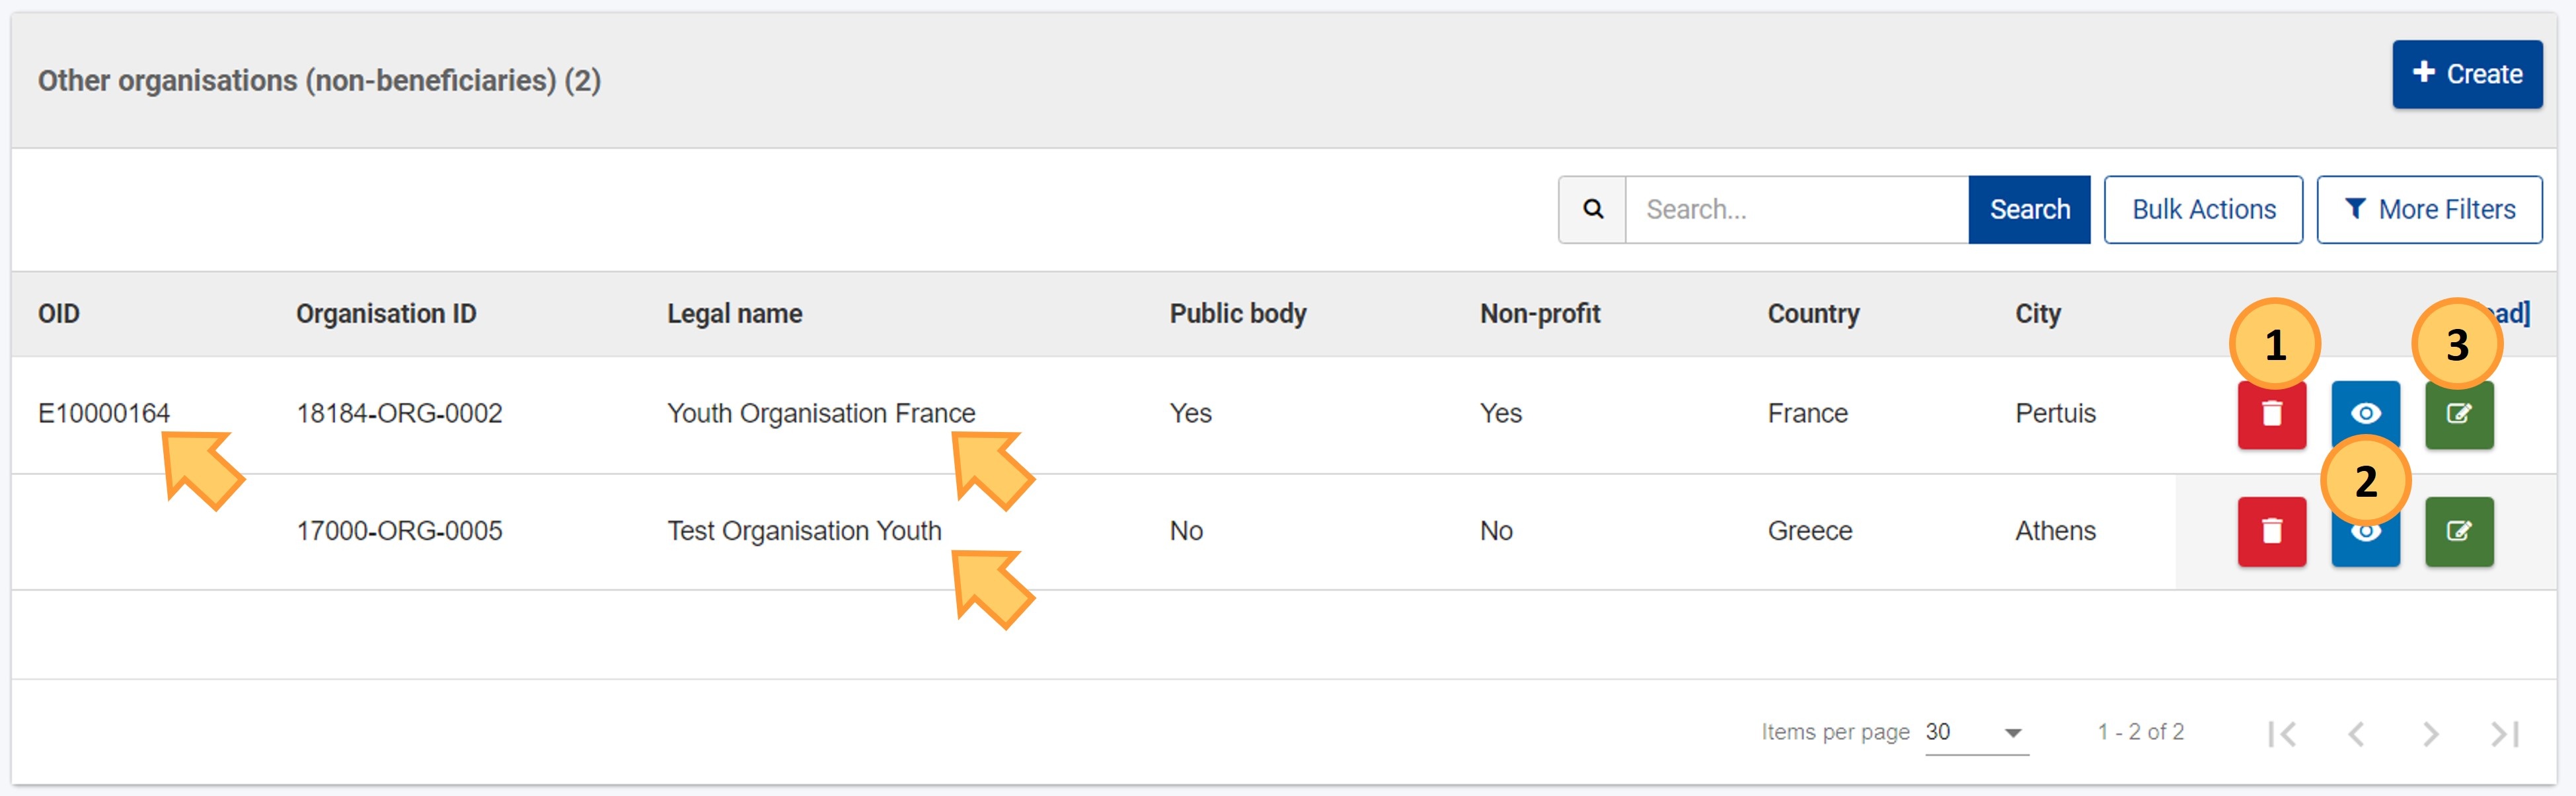
Task: Expand the More Filters options
Action: [2429, 210]
